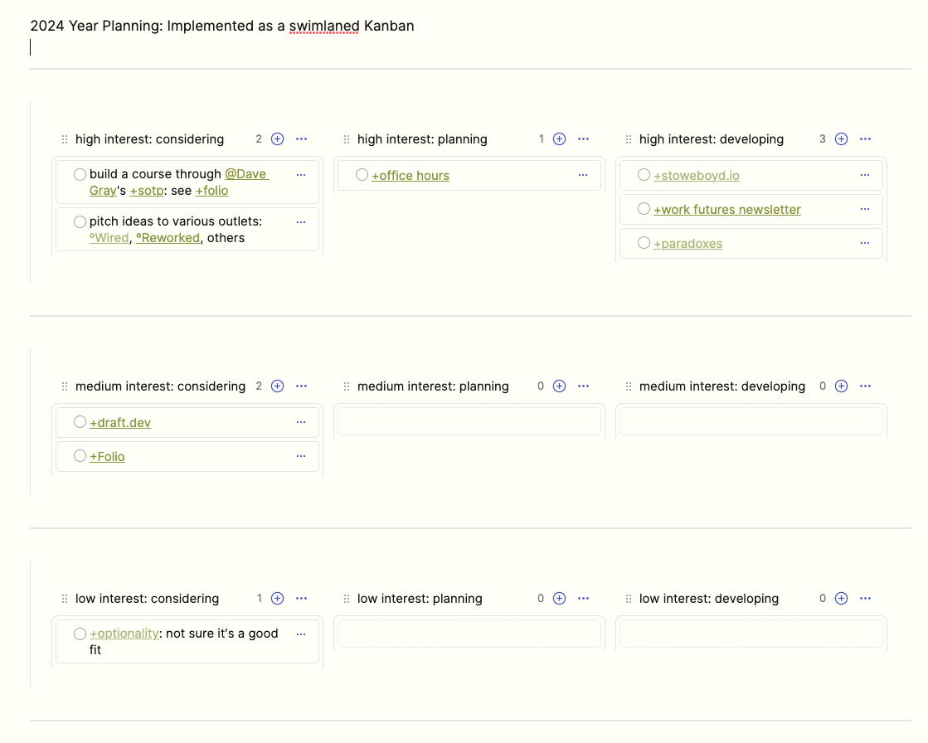This screenshot has height=743, width=928.
Task: Click empty card slot in medium interest: planning
Action: pyautogui.click(x=469, y=421)
